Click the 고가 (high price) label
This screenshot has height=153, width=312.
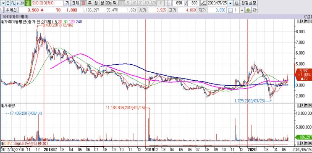tap(172, 10)
